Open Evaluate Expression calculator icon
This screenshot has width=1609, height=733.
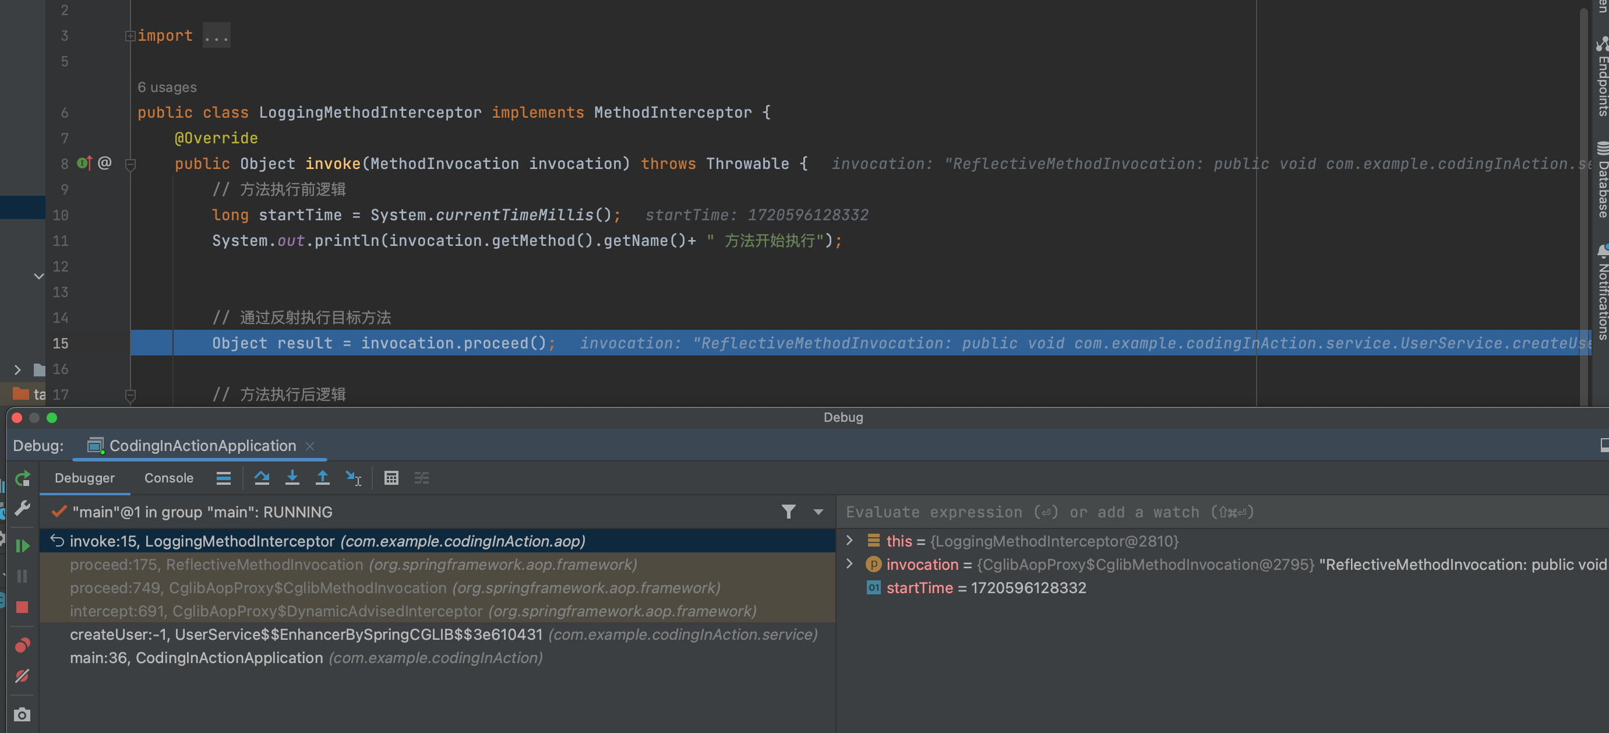(391, 478)
